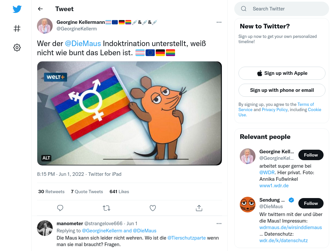This screenshot has width=335, height=251.
Task: Open more options on manometer's reply
Action: tap(219, 224)
